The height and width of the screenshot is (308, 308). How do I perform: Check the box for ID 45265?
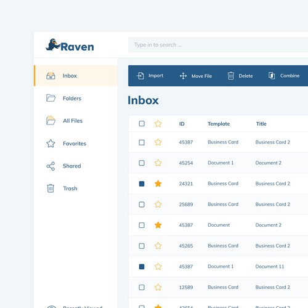tap(142, 246)
